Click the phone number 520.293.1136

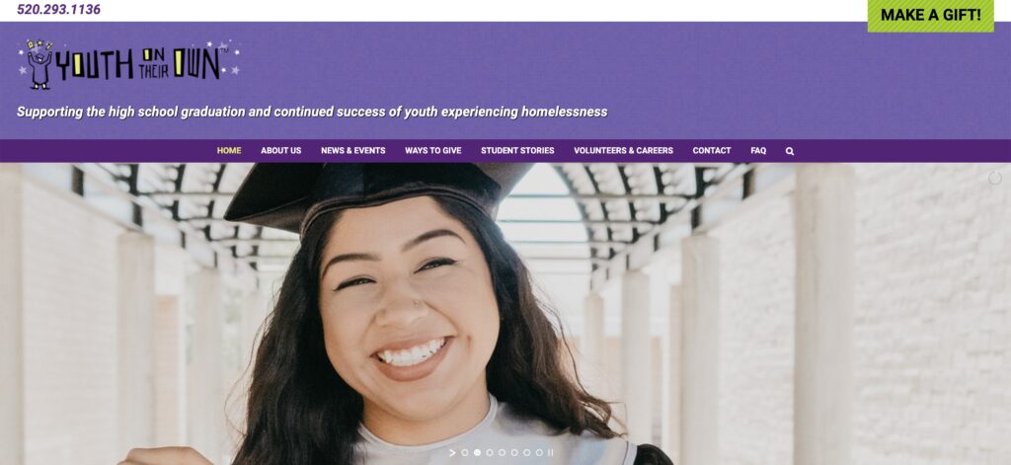pyautogui.click(x=58, y=10)
